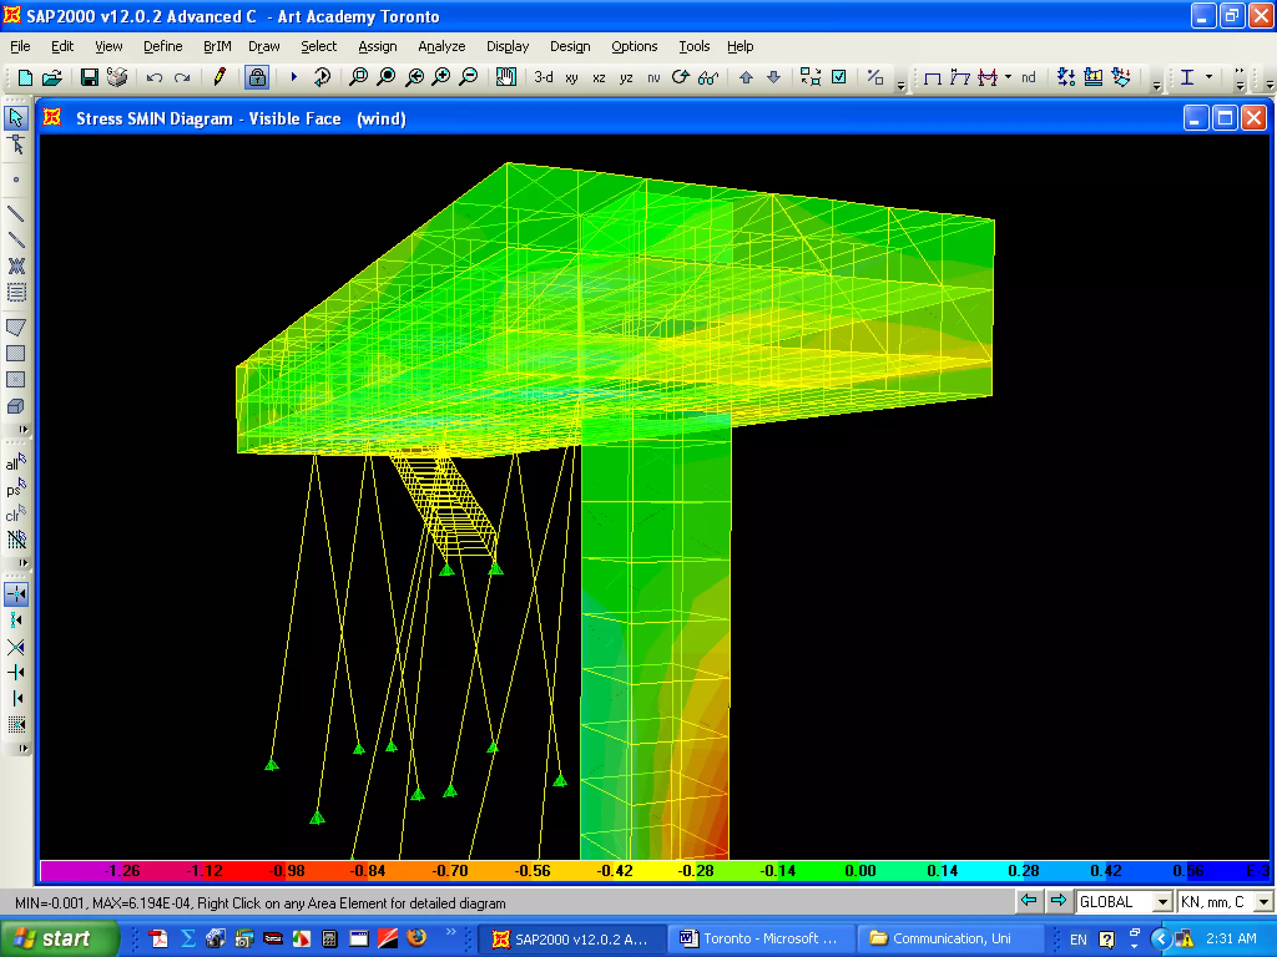Switch to the 3-d view button
The width and height of the screenshot is (1277, 957).
tap(543, 77)
